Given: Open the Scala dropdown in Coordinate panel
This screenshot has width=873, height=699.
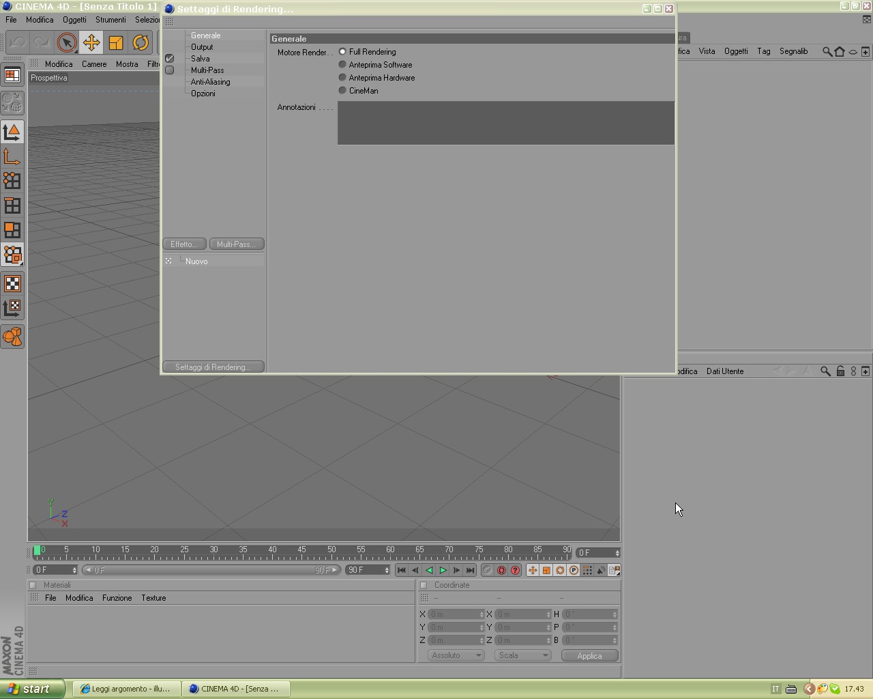Looking at the screenshot, I should (522, 655).
